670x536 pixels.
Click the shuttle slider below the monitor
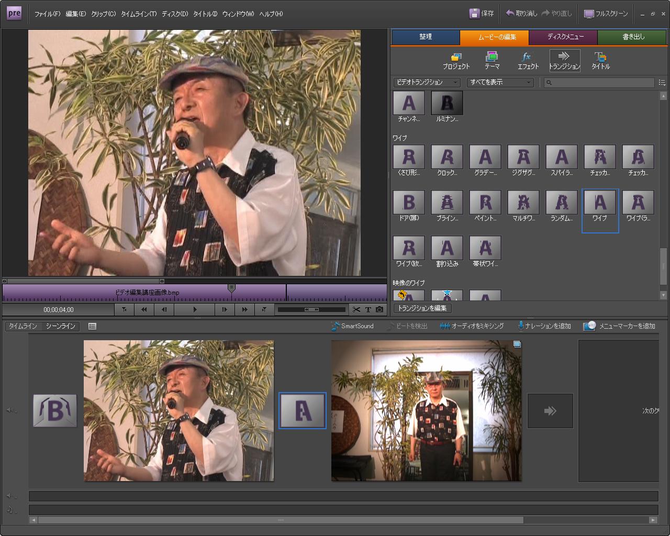311,309
